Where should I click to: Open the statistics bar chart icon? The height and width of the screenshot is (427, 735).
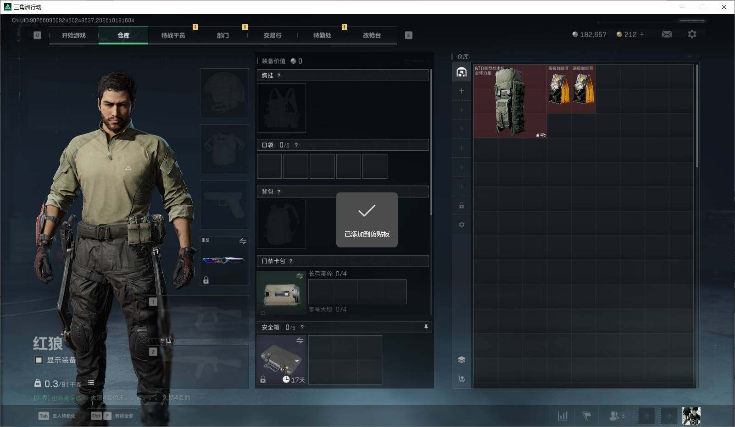(x=562, y=416)
